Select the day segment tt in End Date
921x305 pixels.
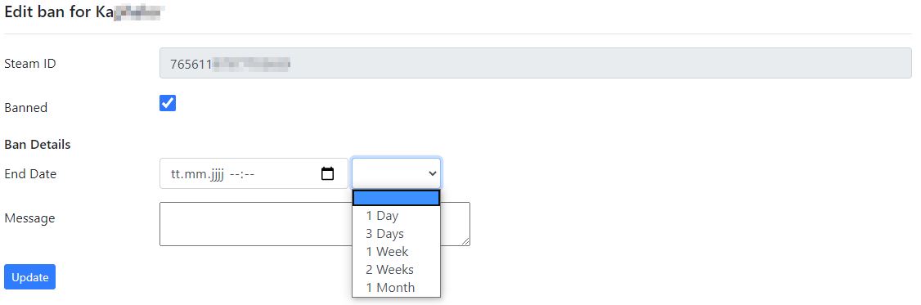(176, 173)
